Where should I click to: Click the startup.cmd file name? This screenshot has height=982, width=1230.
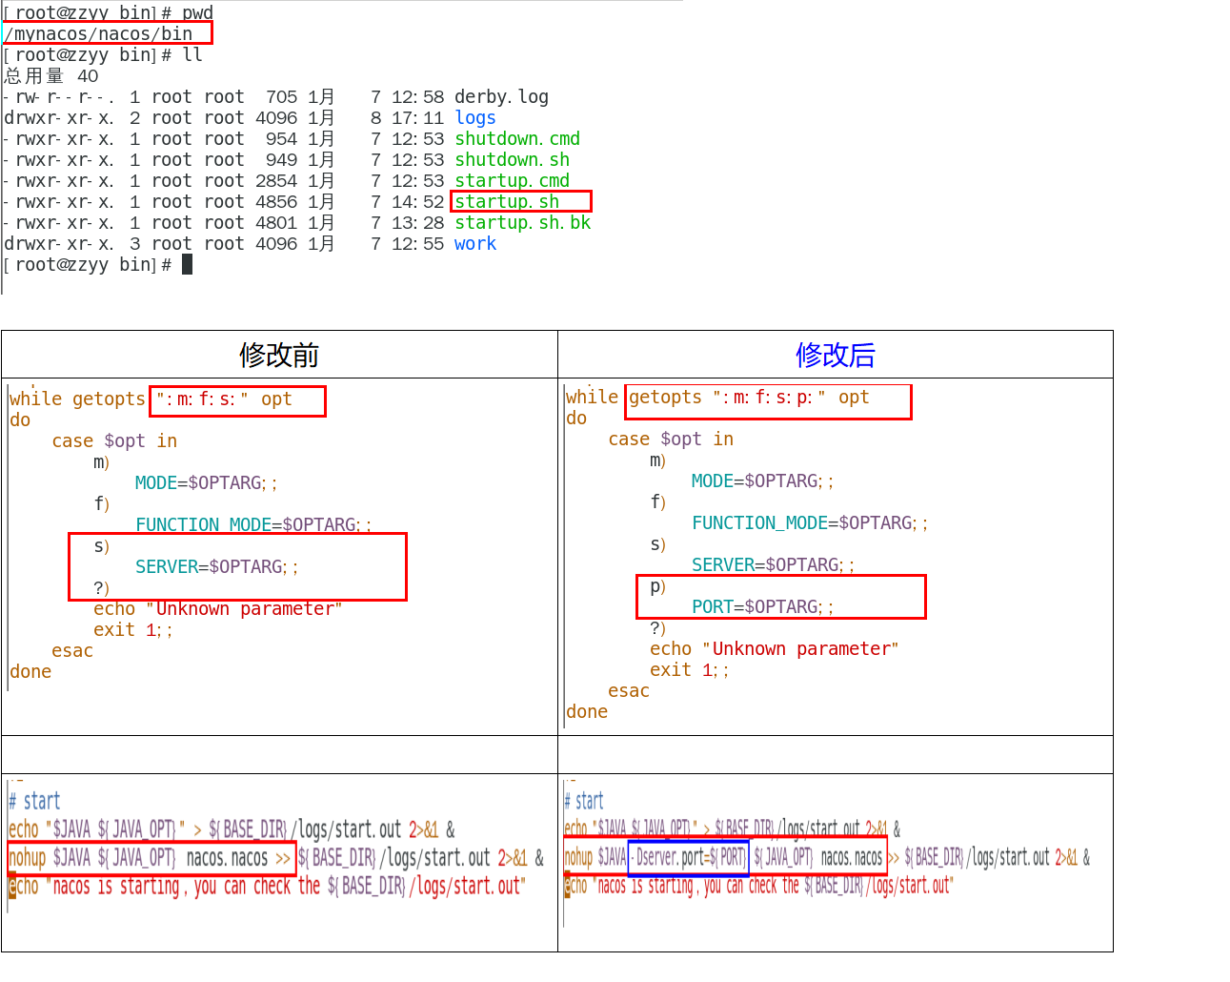click(512, 181)
